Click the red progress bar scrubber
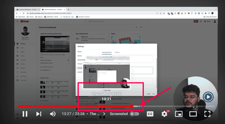The width and height of the screenshot is (225, 124). (132, 106)
